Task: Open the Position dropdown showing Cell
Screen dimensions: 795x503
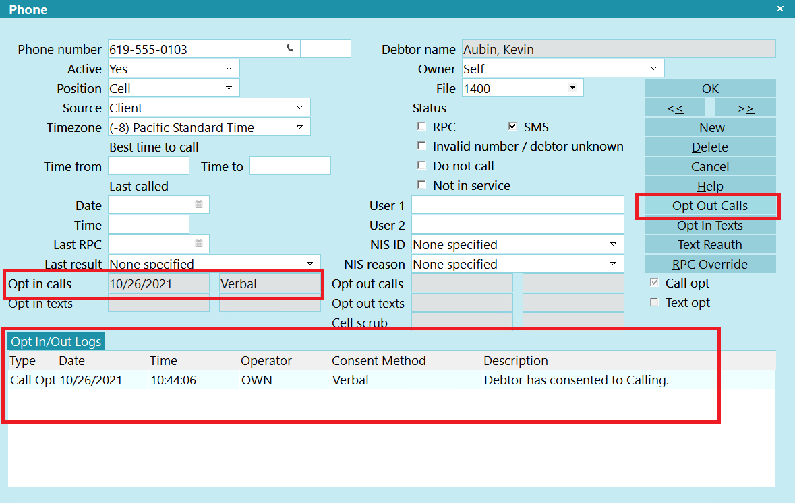Action: (x=229, y=88)
